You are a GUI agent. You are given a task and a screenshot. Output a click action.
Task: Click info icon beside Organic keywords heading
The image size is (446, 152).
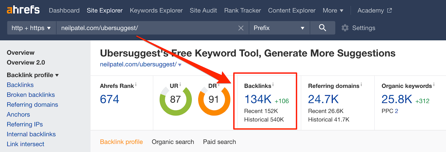(434, 84)
